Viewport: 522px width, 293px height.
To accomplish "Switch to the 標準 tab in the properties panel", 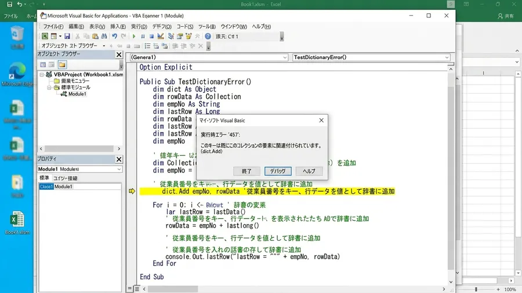I will coord(44,178).
